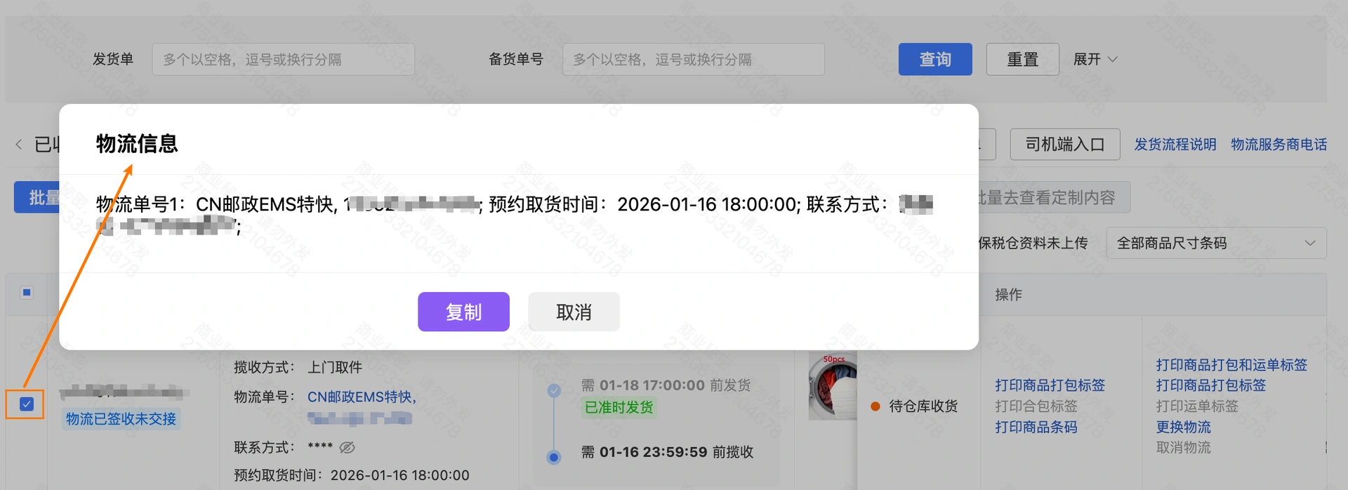Open the washing machine product thumbnail
The height and width of the screenshot is (490, 1348).
pyautogui.click(x=833, y=387)
